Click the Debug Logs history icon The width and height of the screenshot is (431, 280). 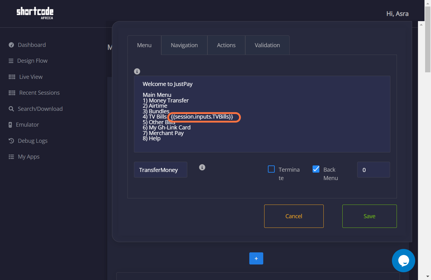(11, 141)
